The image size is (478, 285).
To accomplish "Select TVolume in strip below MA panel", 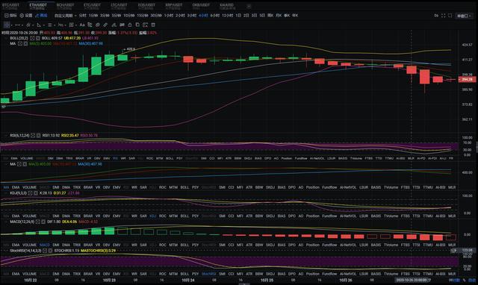I will (391, 187).
